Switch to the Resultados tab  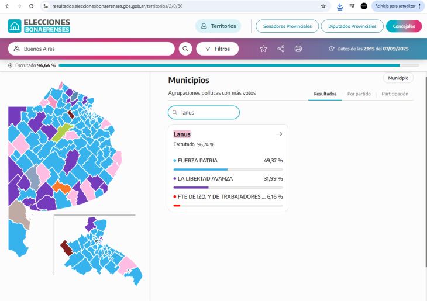(325, 94)
